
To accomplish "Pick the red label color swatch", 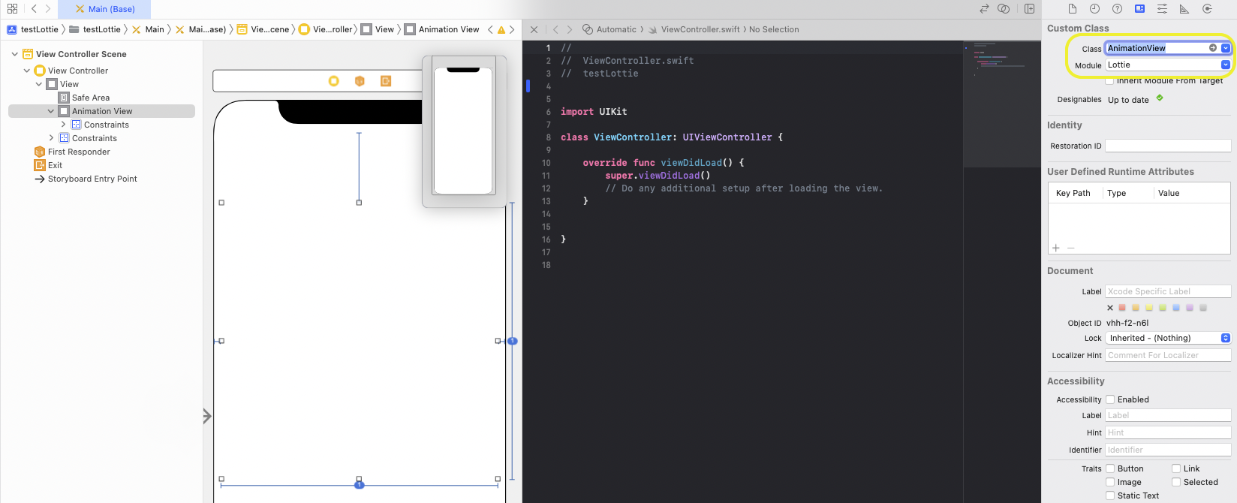I will pyautogui.click(x=1122, y=308).
